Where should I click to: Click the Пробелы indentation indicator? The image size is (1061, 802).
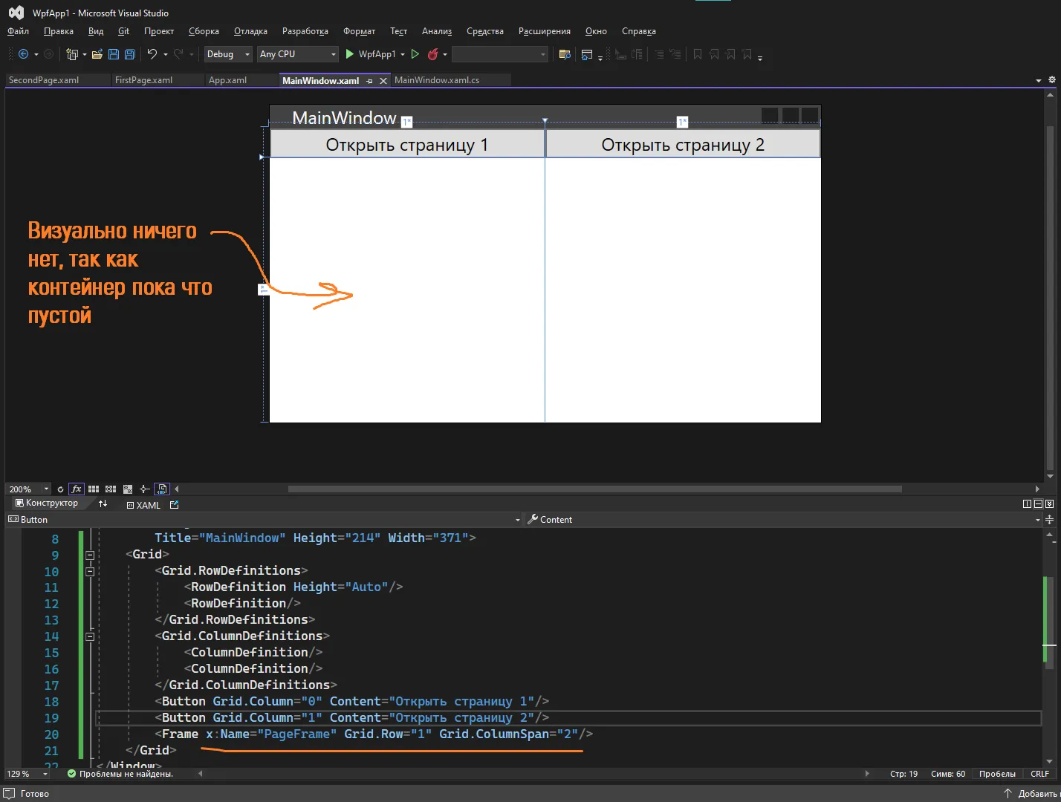point(997,774)
